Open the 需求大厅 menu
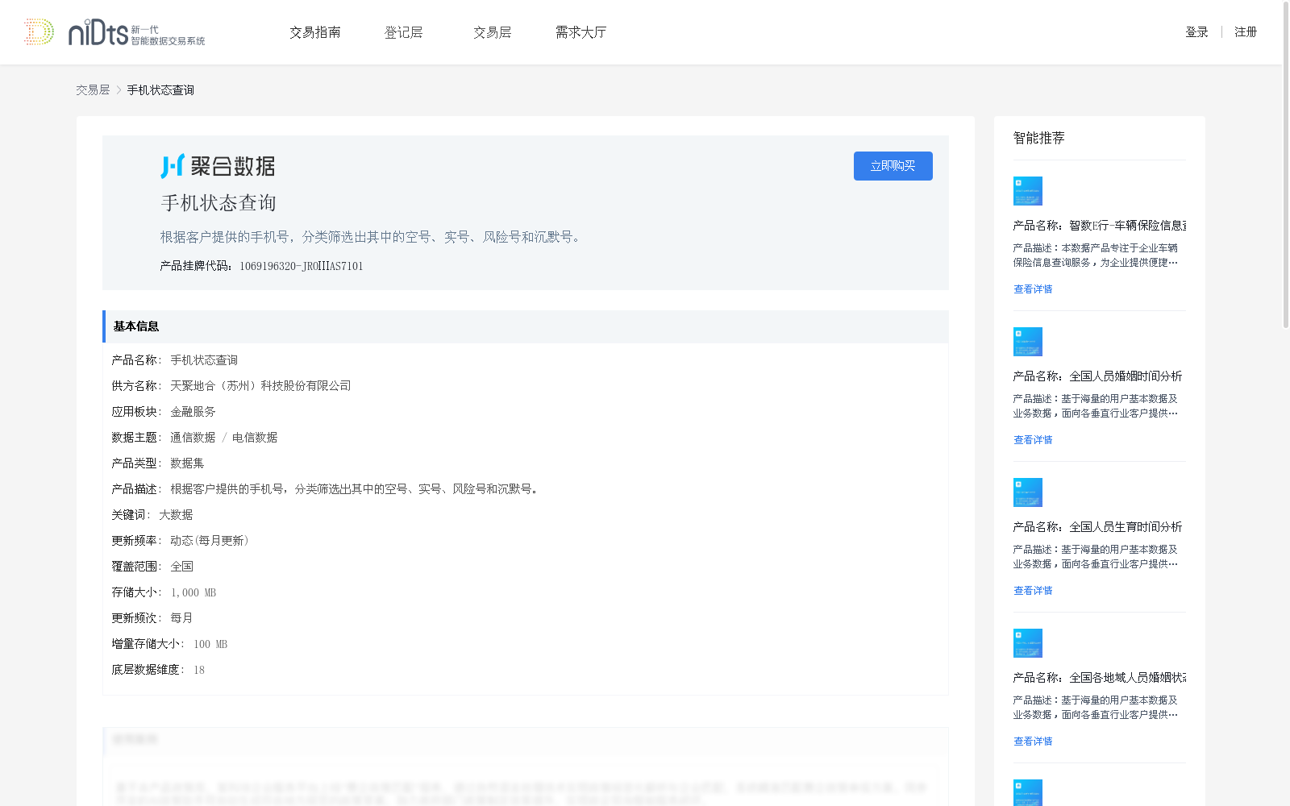The height and width of the screenshot is (806, 1290). click(580, 32)
